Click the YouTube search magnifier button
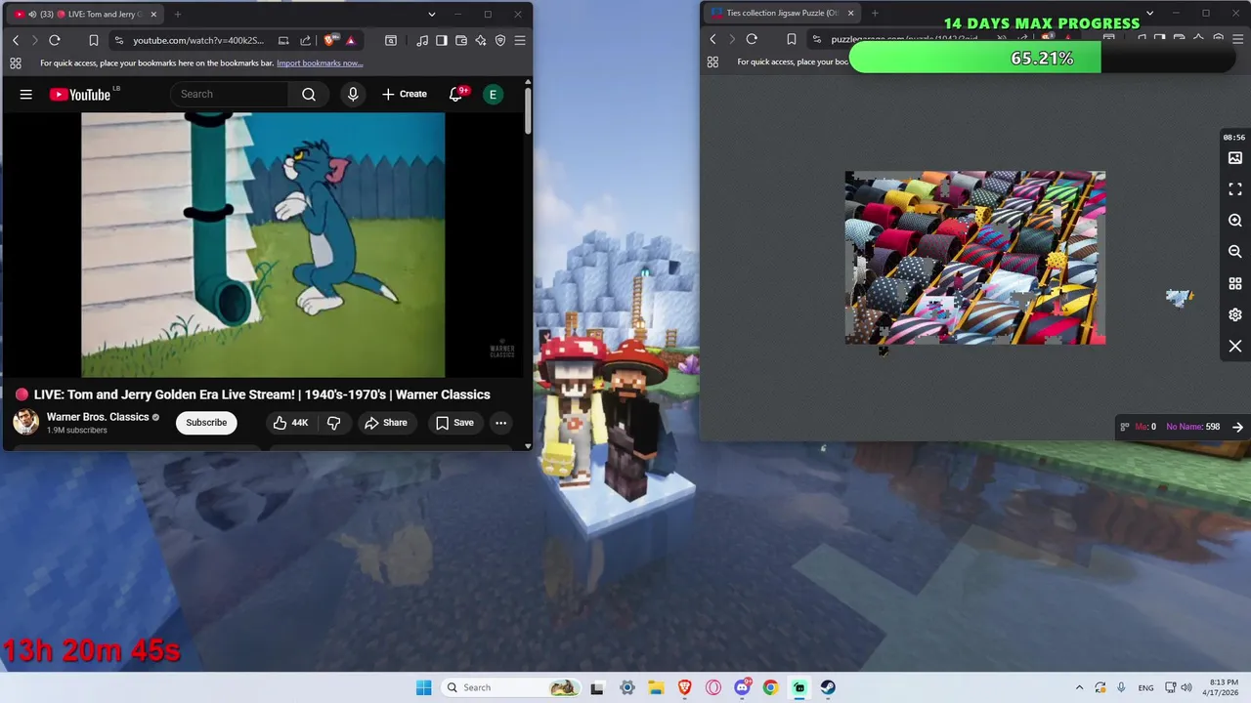 click(309, 94)
